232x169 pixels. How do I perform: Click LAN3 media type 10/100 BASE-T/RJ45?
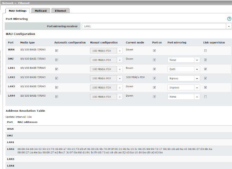pyautogui.click(x=33, y=86)
